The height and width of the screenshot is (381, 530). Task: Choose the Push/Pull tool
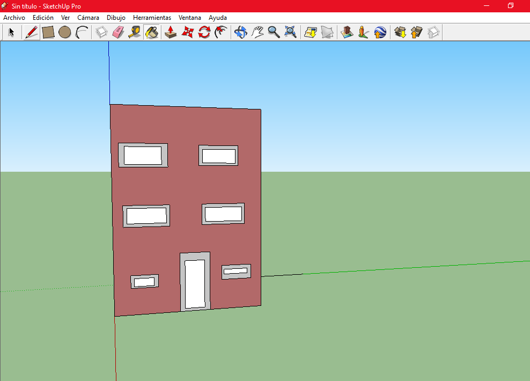[171, 33]
